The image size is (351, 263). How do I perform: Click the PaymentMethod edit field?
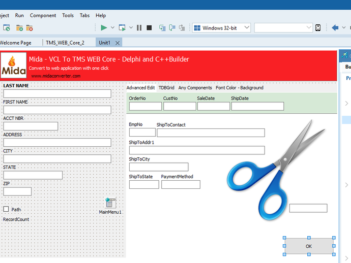tap(181, 185)
